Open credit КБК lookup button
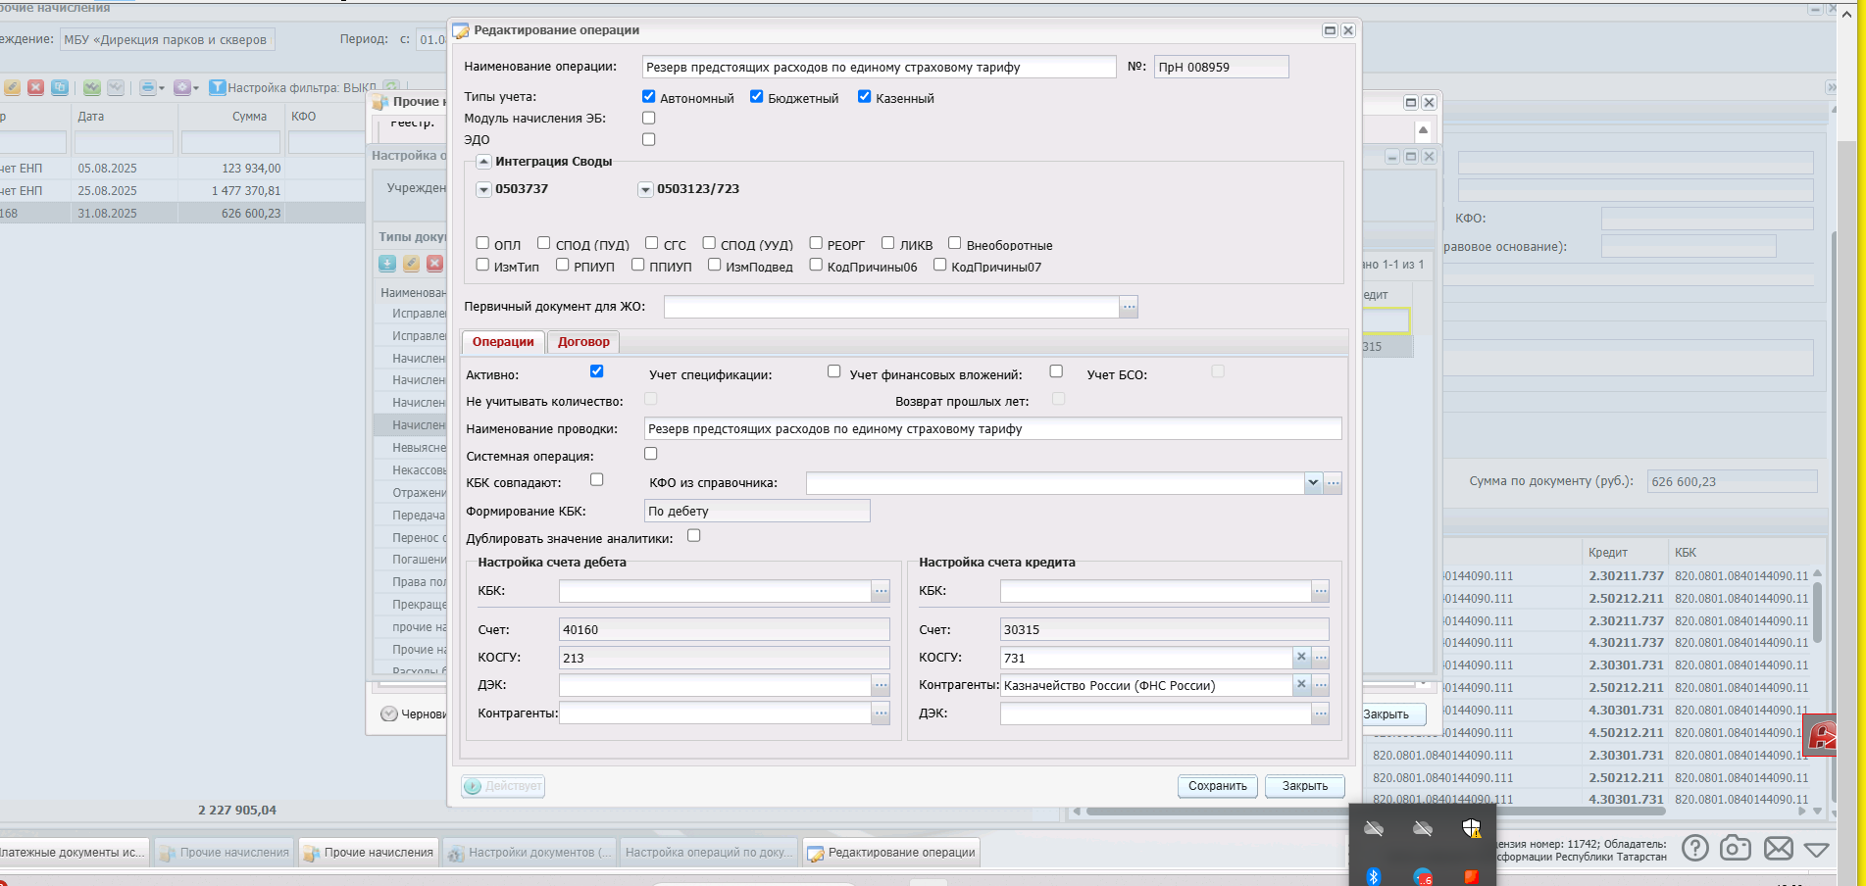 [x=1321, y=591]
